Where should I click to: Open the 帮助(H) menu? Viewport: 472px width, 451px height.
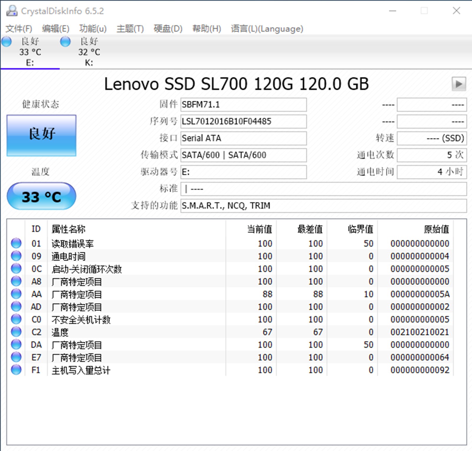[206, 29]
